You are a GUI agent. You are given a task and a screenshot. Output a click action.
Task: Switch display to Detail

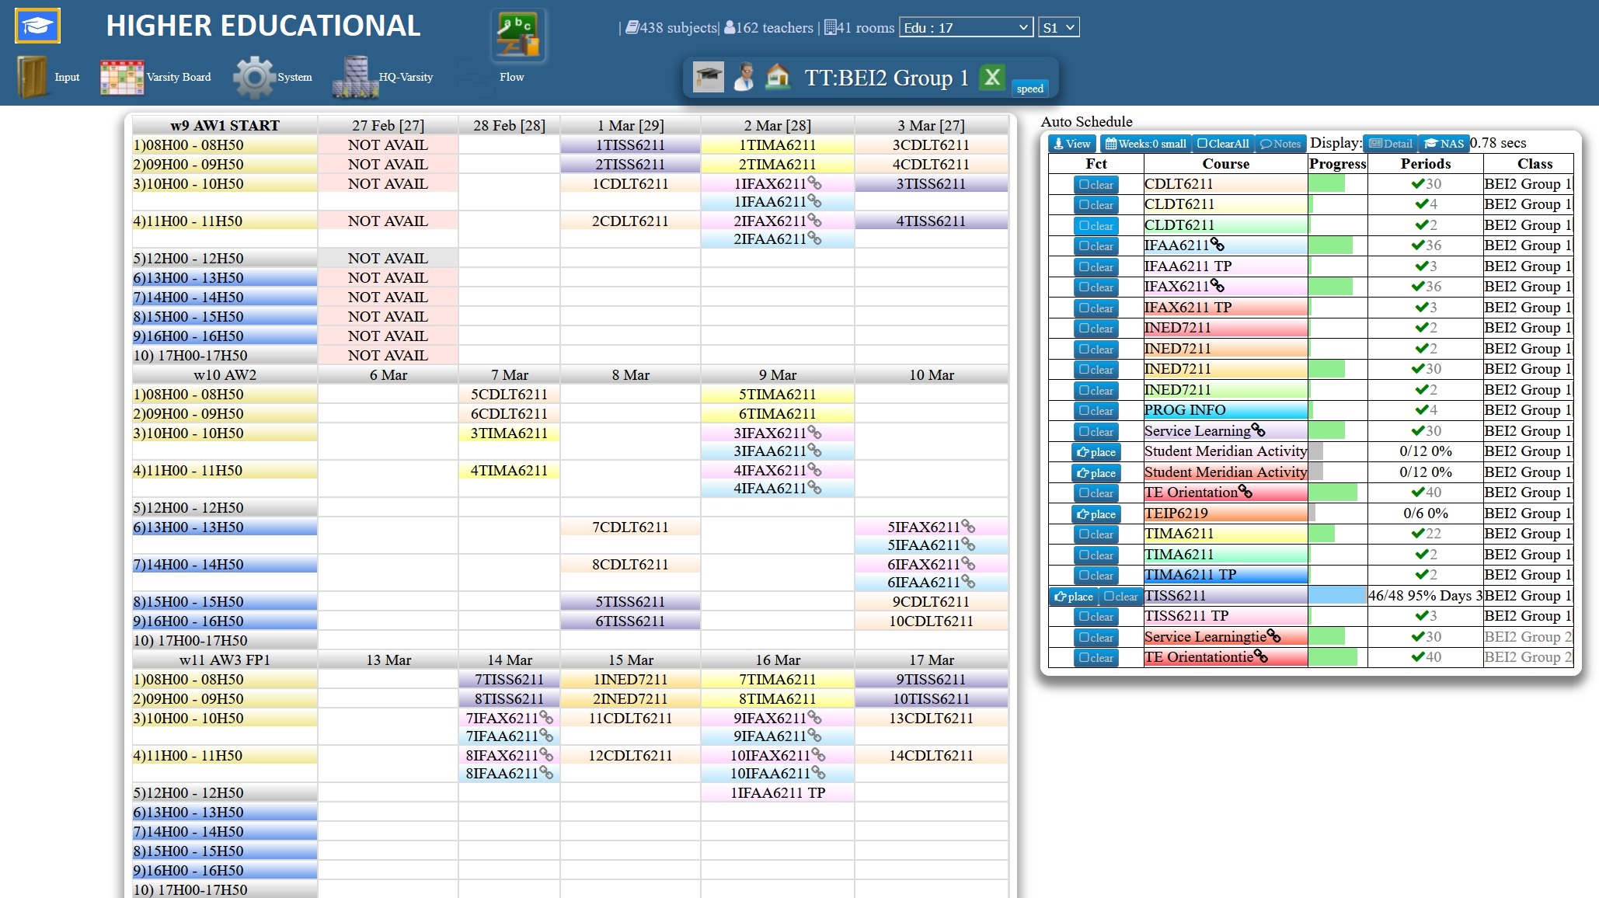(x=1390, y=144)
